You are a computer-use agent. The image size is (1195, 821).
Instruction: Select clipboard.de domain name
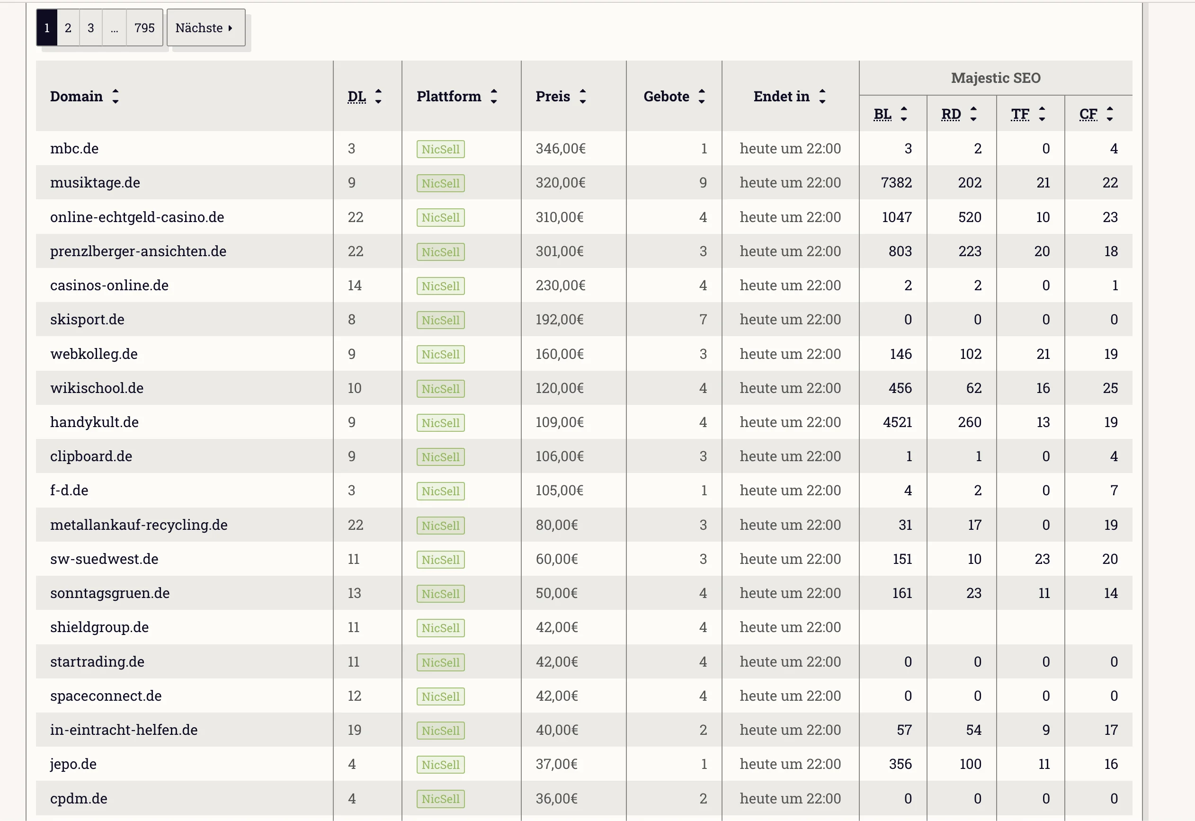(91, 456)
